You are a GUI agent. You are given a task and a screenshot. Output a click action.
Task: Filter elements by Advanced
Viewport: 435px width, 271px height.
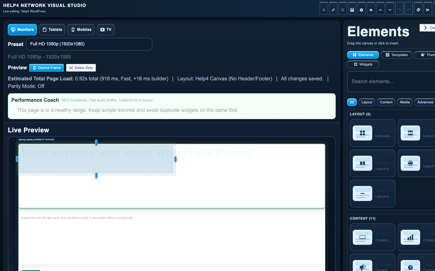pos(425,102)
